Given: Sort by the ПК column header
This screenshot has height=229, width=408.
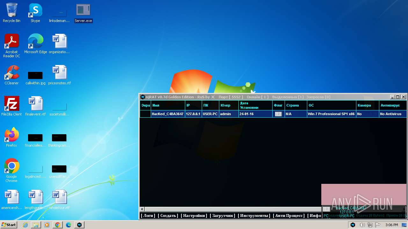Looking at the screenshot, I should 210,105.
